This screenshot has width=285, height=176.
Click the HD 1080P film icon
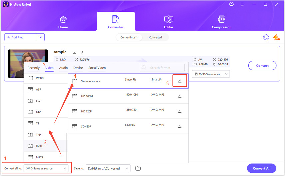pyautogui.click(x=75, y=96)
